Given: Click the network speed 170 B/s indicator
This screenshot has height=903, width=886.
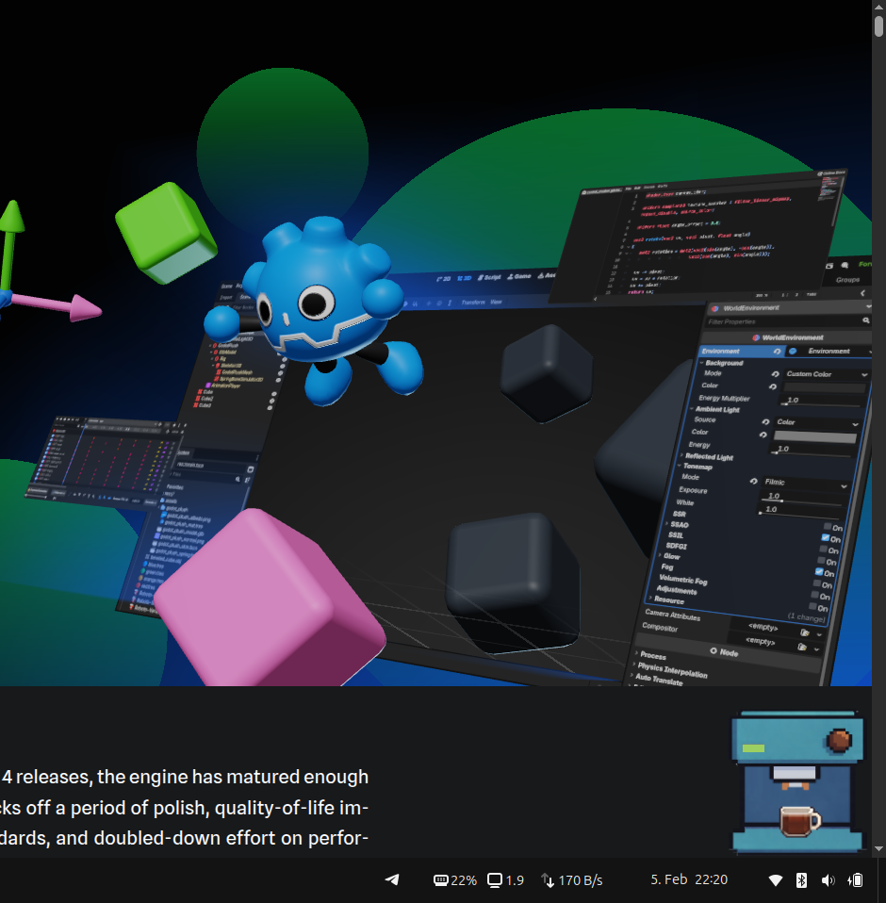Looking at the screenshot, I should (572, 880).
